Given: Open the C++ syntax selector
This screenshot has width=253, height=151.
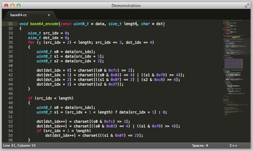Looking at the screenshot, I should tap(233, 145).
